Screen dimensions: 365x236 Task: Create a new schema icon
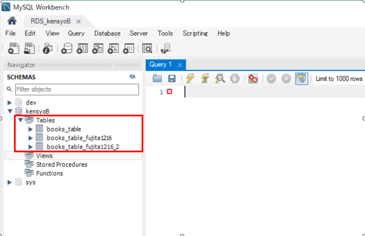tap(67, 48)
